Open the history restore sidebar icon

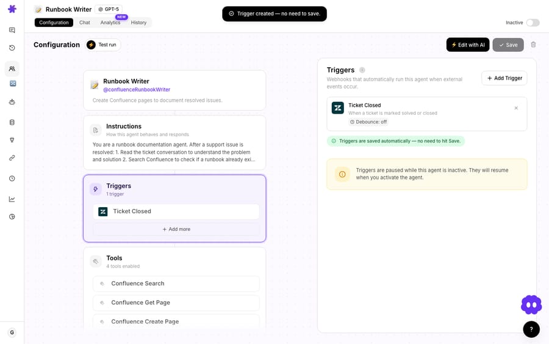point(12,48)
